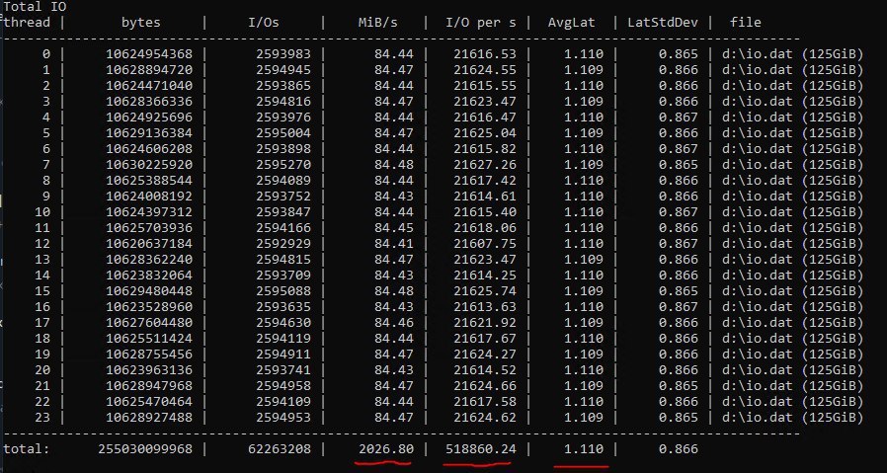Click I/O per s value 21607.75
887x473 pixels.
[485, 244]
